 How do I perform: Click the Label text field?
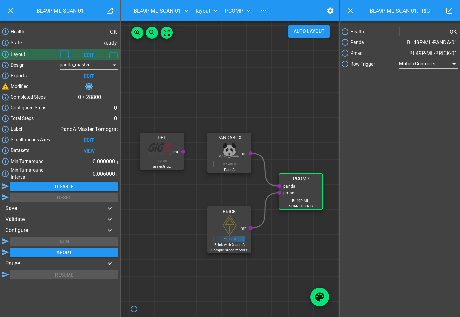pos(89,129)
